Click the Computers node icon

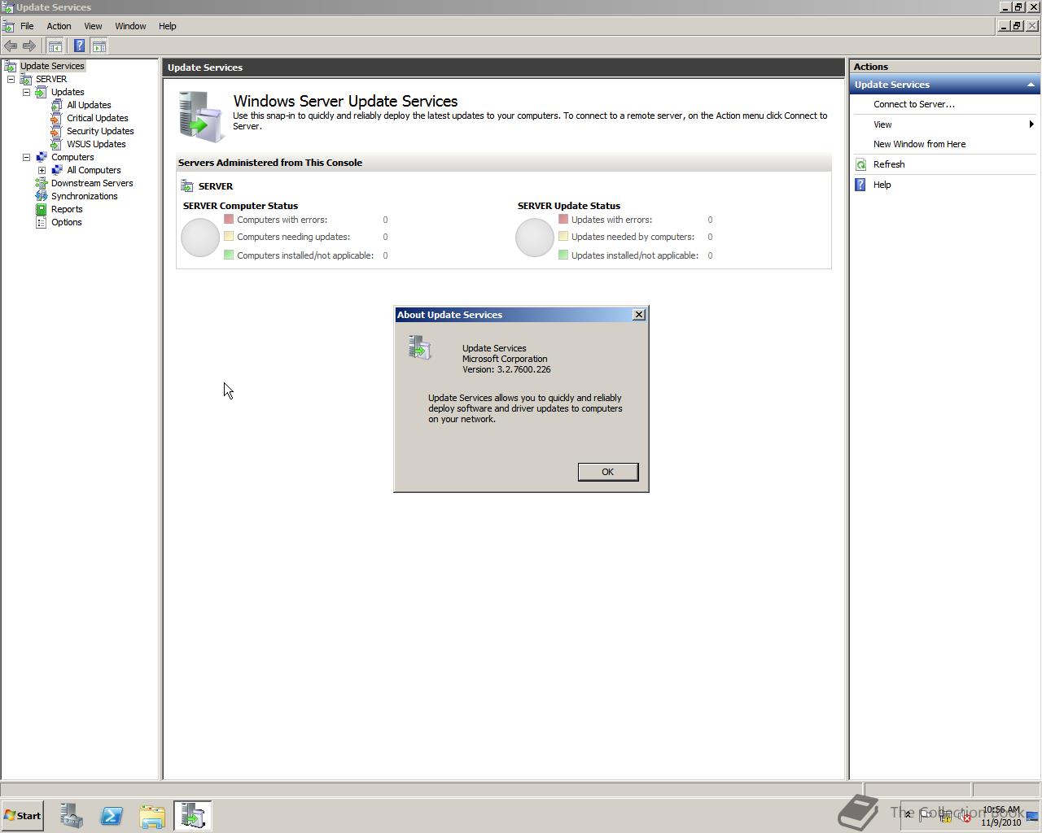(x=41, y=157)
